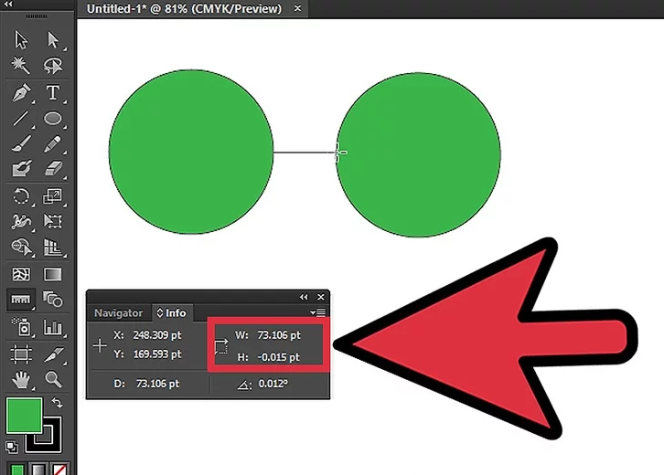Select the Pen tool
664x475 pixels.
21,92
